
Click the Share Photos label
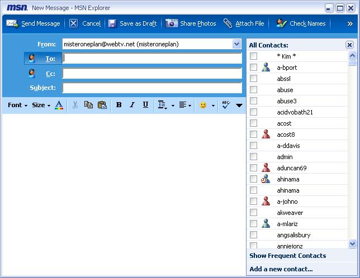point(198,23)
